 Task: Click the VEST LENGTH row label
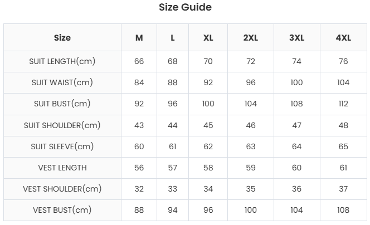tap(62, 168)
